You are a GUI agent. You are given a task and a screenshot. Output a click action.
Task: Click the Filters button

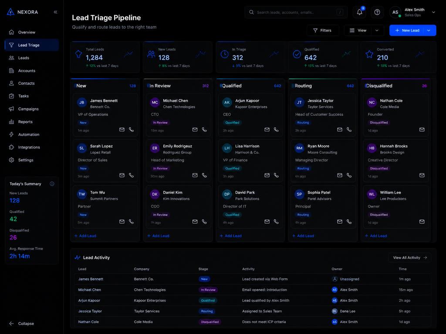pyautogui.click(x=323, y=30)
